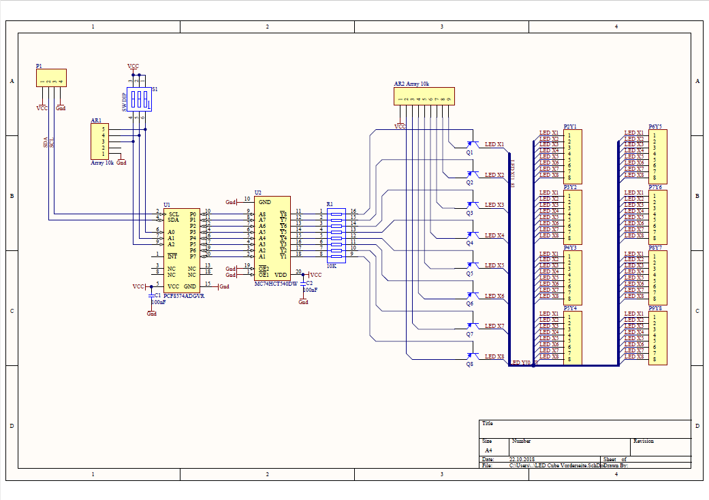Select the S1 DIP switch symbol

point(139,99)
